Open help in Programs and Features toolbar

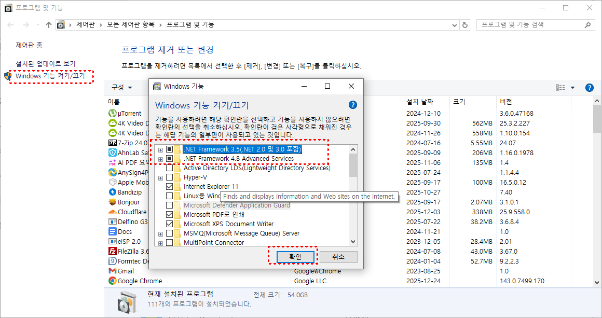click(590, 88)
